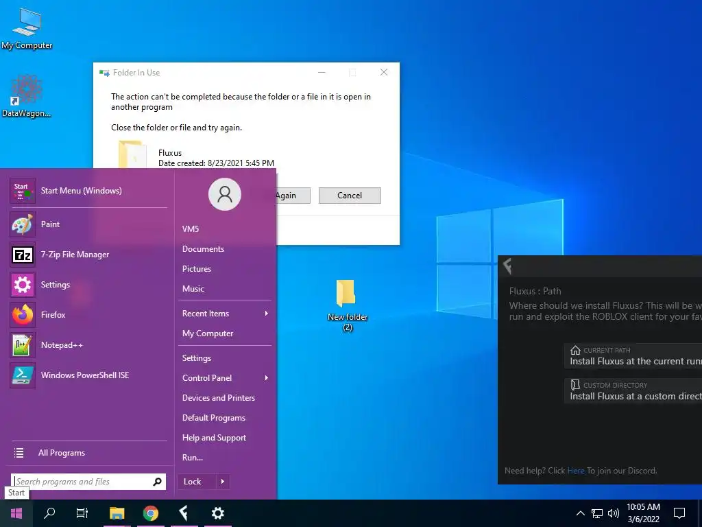This screenshot has height=527, width=702.
Task: Open Music from the Start menu
Action: tap(193, 289)
